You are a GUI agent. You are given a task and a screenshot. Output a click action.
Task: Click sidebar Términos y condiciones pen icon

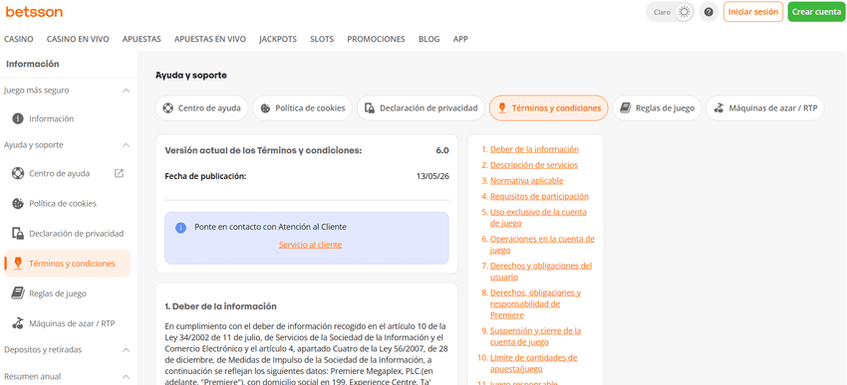(x=18, y=264)
